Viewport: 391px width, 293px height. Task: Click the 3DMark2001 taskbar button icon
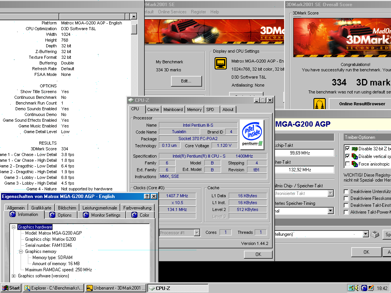(89, 288)
